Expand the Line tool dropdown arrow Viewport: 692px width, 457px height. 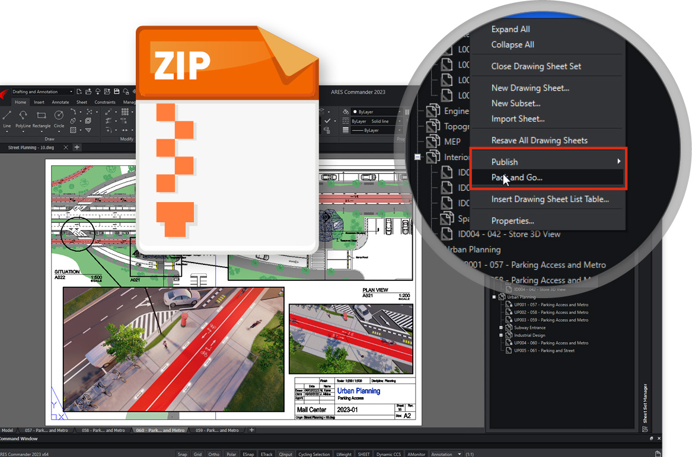click(x=7, y=132)
